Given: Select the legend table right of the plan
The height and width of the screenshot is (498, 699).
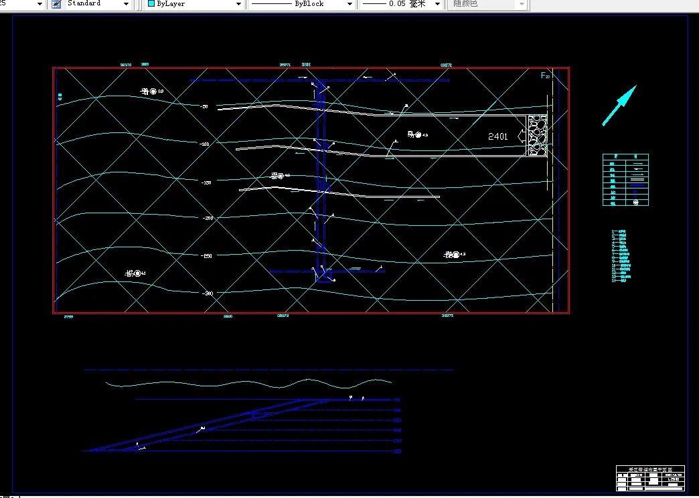Looking at the screenshot, I should 625,180.
